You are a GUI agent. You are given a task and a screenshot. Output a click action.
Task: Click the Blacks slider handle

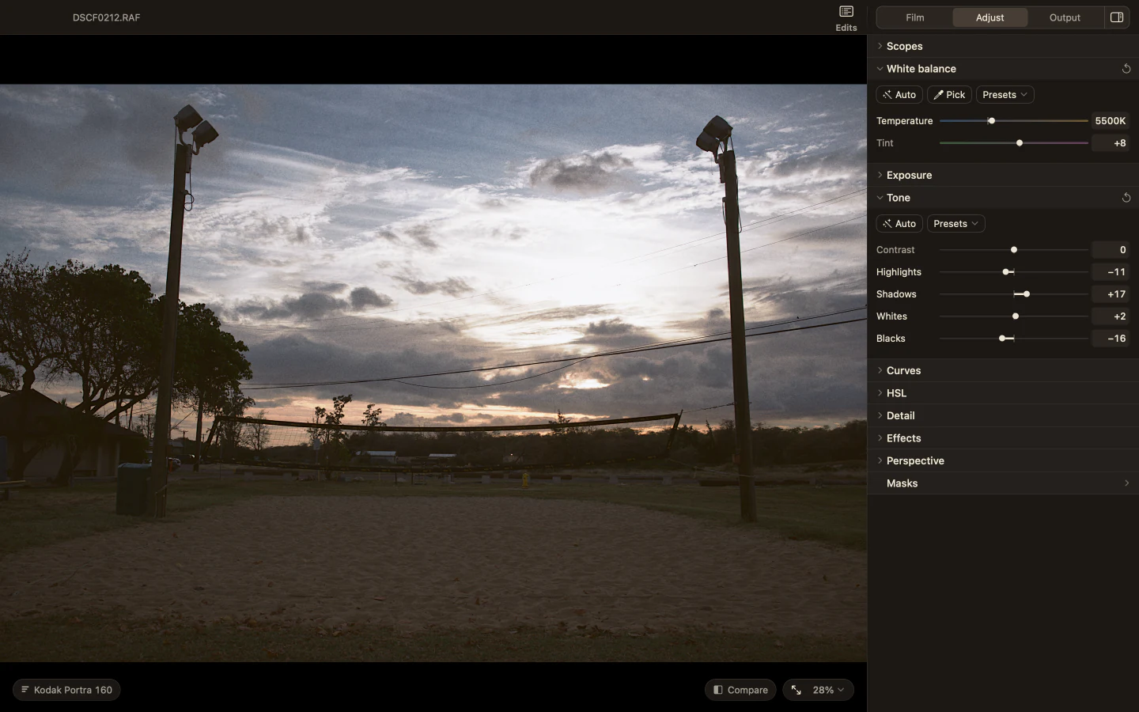pos(1002,339)
